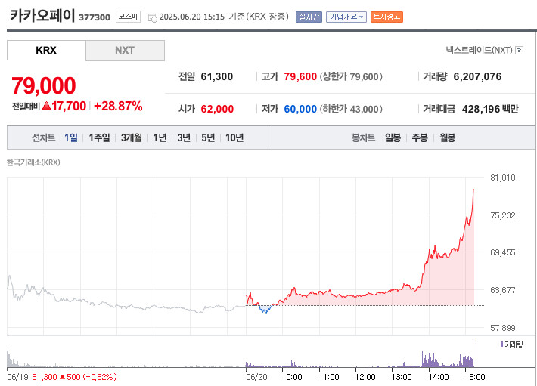Image resolution: width=537 pixels, height=386 pixels.
Task: Select the 3개월 chart period
Action: (x=131, y=137)
